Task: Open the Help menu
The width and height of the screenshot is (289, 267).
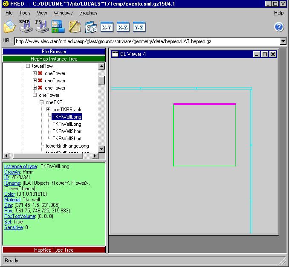Action: point(279,13)
